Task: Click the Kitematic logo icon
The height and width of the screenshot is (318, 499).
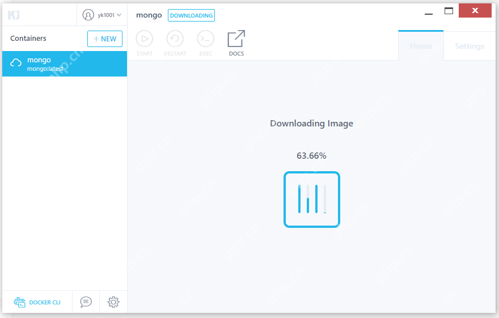Action: pos(14,15)
